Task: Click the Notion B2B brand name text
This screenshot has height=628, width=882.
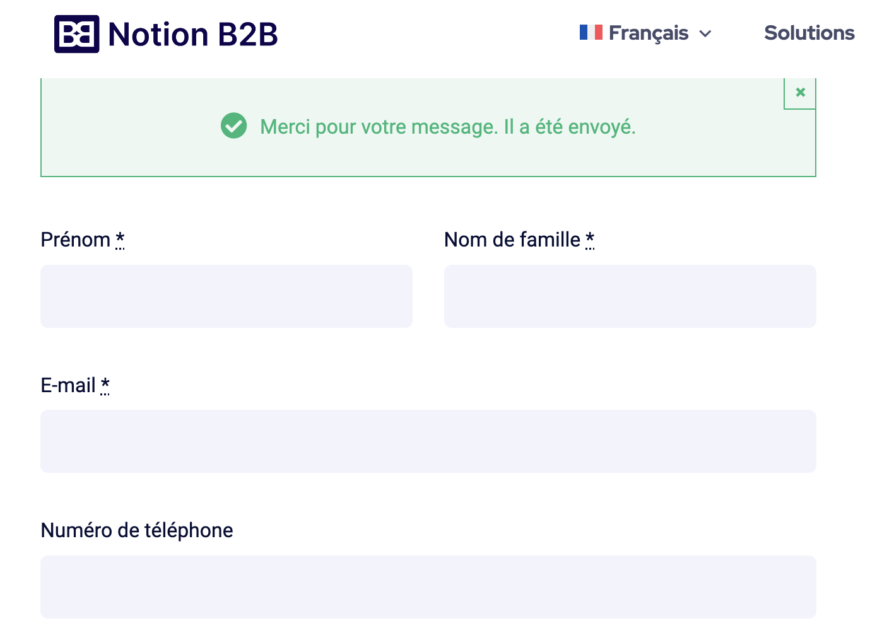Action: (x=193, y=34)
